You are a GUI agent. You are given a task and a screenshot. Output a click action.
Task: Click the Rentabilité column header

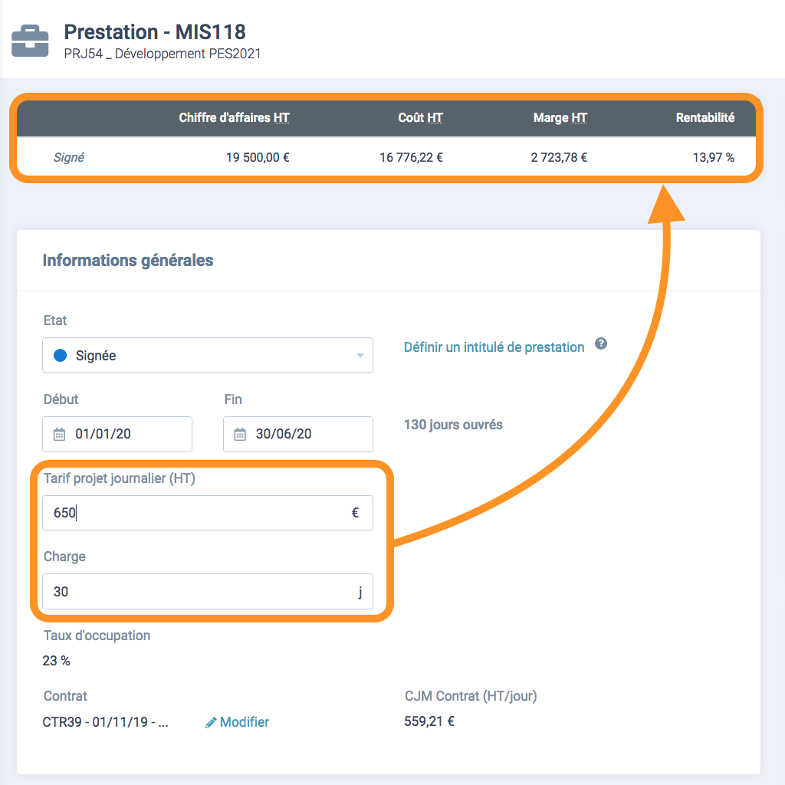tap(705, 117)
